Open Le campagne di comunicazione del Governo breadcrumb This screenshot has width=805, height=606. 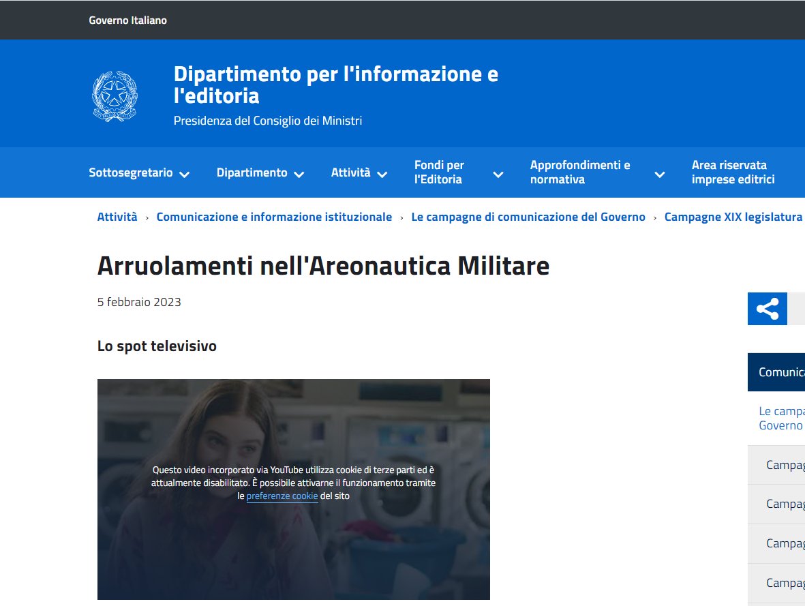click(528, 217)
